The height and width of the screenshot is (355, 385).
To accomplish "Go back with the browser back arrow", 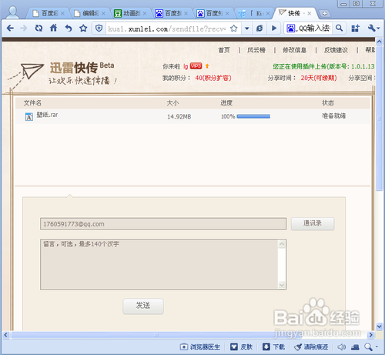I will (x=10, y=28).
